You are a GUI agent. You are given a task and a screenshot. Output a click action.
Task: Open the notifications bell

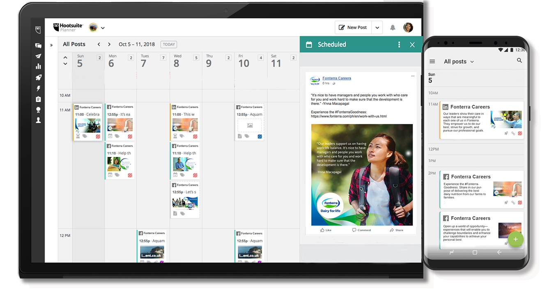coord(393,28)
